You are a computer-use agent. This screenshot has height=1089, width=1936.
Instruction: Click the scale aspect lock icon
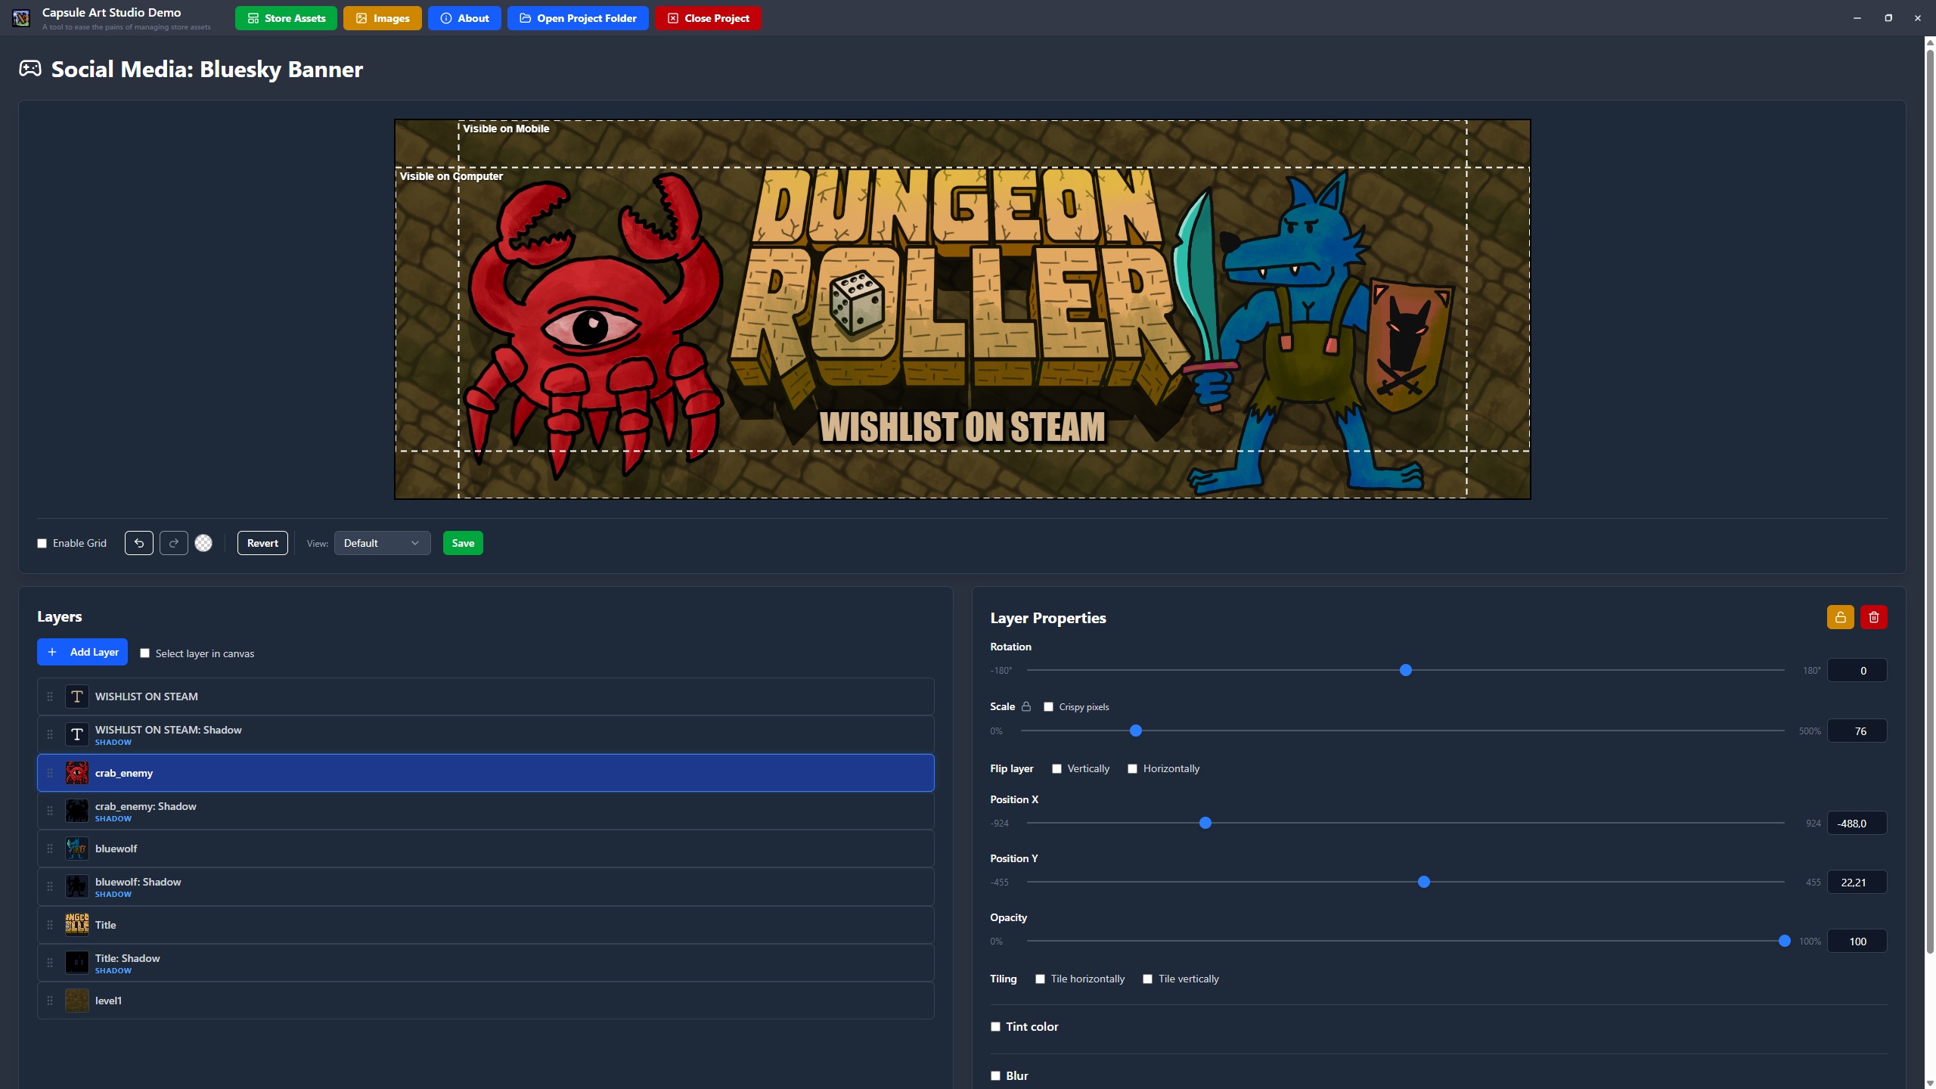click(x=1026, y=706)
